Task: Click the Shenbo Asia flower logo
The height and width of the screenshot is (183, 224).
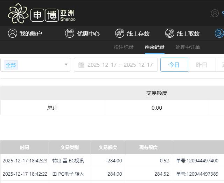Action: [18, 13]
